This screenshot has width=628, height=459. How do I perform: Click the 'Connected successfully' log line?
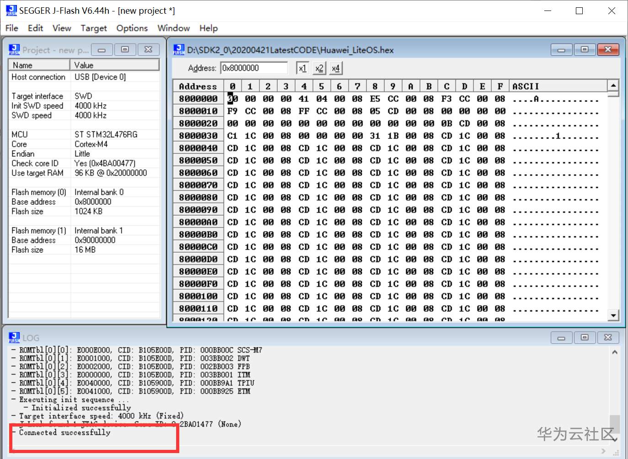[61, 432]
